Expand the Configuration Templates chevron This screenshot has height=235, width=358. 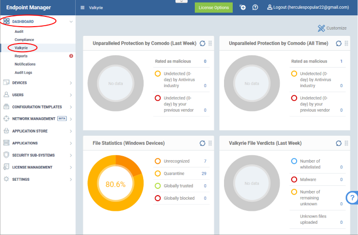[x=71, y=107]
